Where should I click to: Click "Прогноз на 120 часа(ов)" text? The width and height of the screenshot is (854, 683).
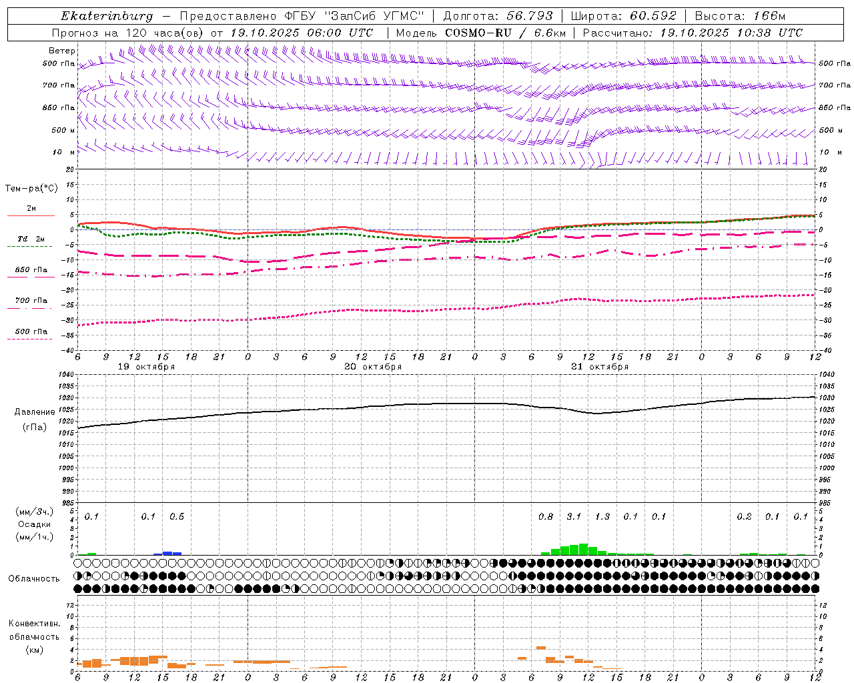point(128,33)
